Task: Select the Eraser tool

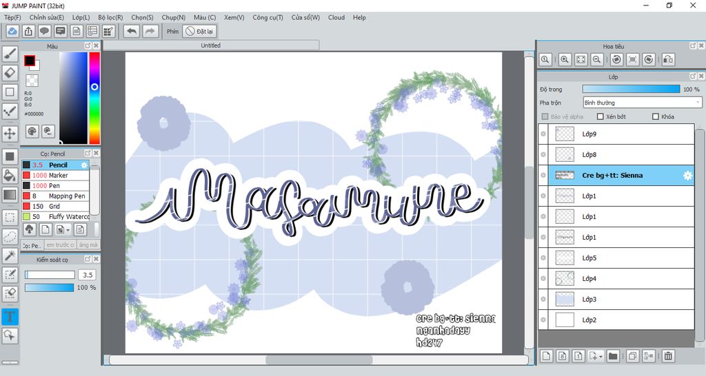Action: pos(10,73)
